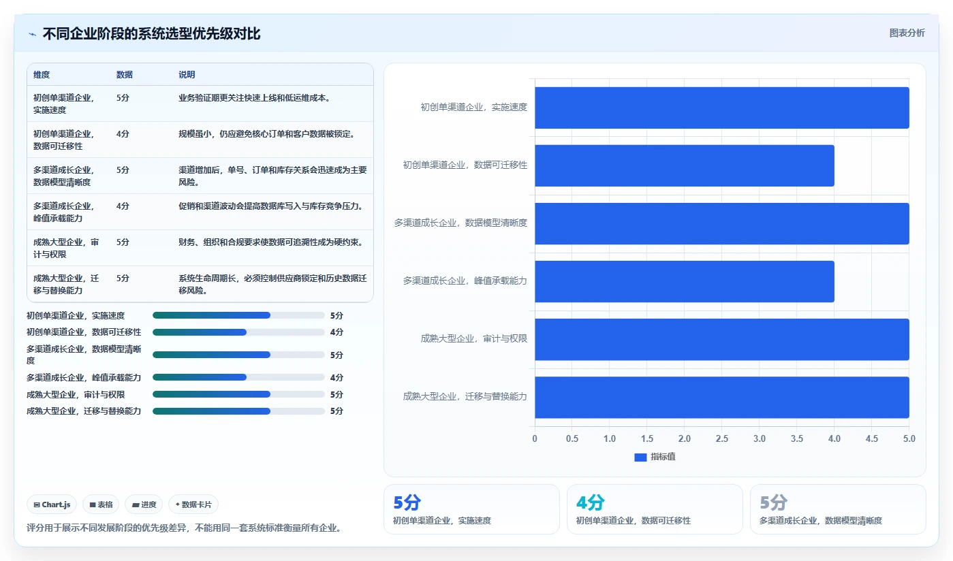953x561 pixels.
Task: Click the 初创单渠道企业，实施速度 progress bar
Action: (x=238, y=315)
